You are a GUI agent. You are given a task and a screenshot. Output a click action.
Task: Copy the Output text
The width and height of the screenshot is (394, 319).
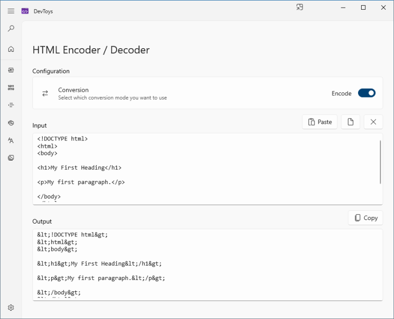coord(365,218)
